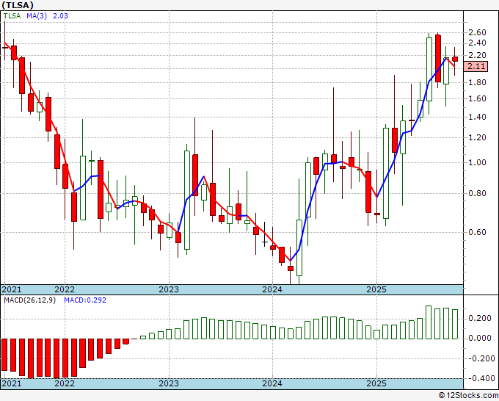Screen dimensions: 499x401
Task: Click 2021 on the price chart time axis
Action: coord(12,289)
